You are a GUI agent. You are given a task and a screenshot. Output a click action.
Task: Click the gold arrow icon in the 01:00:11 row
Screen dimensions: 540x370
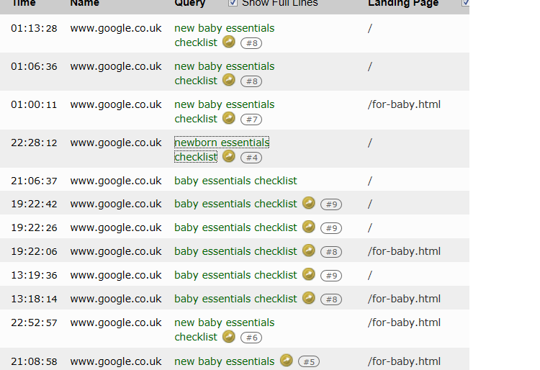(229, 118)
